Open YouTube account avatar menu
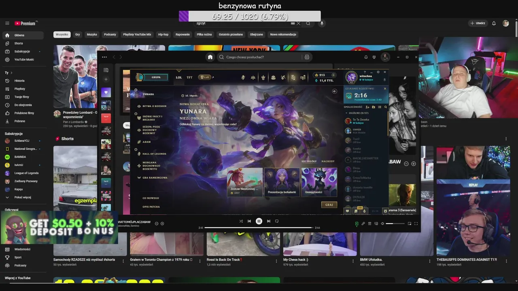The image size is (518, 291). click(505, 23)
